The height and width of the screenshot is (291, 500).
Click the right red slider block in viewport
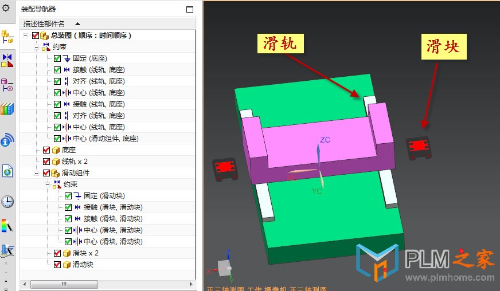[419, 148]
